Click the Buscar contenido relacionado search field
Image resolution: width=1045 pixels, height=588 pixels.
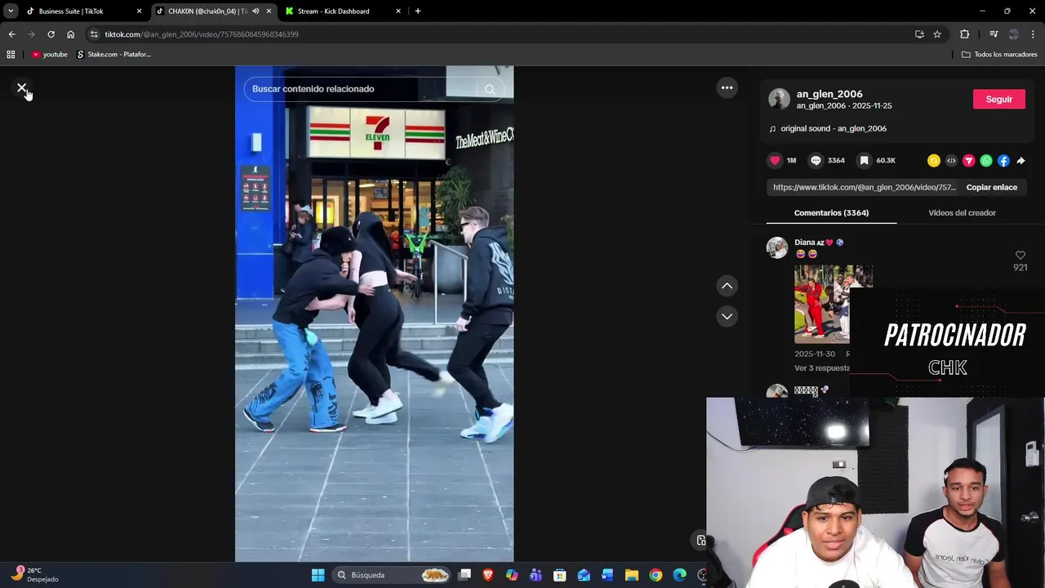tap(359, 89)
